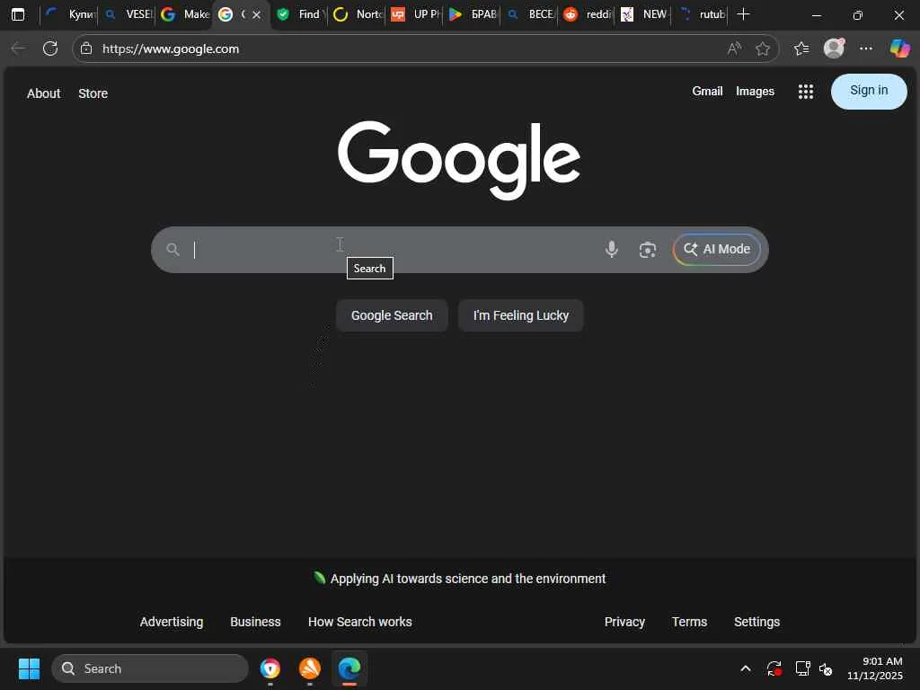Switch to the Norton tab
920x690 pixels.
358,14
